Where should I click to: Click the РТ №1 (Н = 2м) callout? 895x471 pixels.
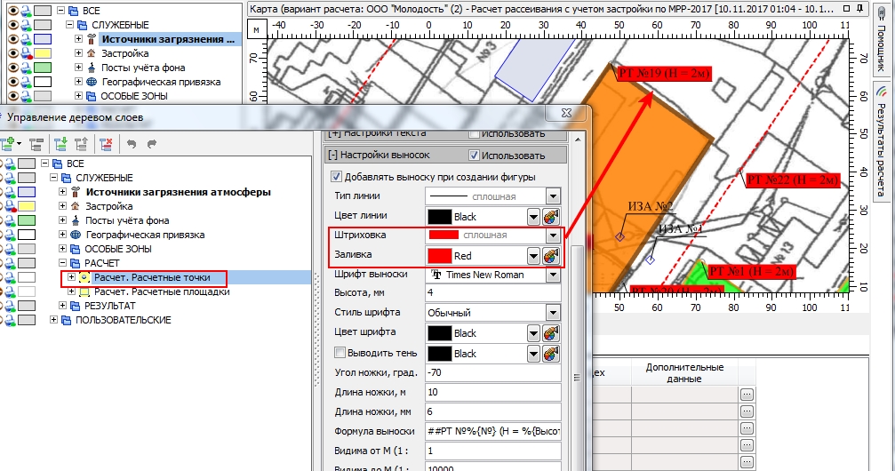(x=751, y=272)
